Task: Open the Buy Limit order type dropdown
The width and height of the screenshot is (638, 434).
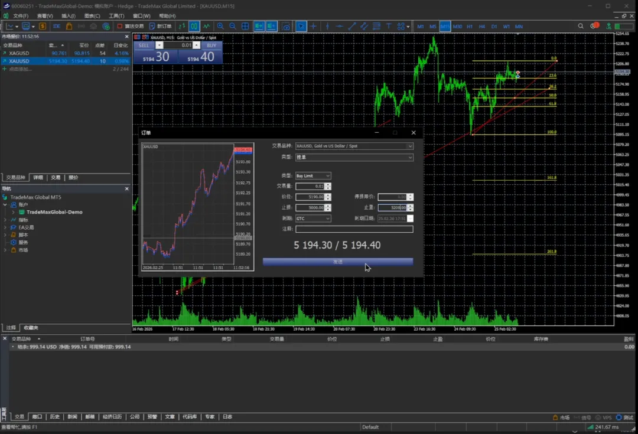Action: click(313, 176)
